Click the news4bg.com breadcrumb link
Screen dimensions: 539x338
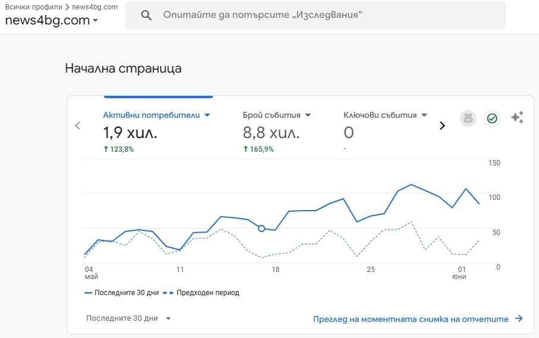tap(95, 7)
